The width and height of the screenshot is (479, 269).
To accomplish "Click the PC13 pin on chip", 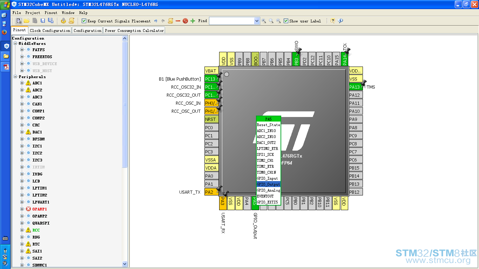I will pos(211,79).
